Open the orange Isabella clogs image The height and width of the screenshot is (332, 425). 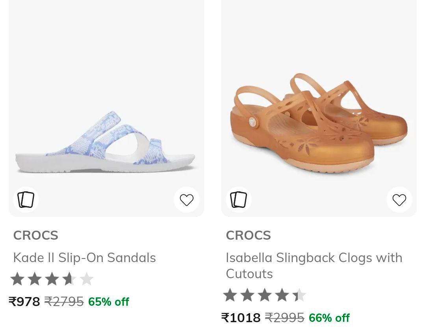coord(318,126)
